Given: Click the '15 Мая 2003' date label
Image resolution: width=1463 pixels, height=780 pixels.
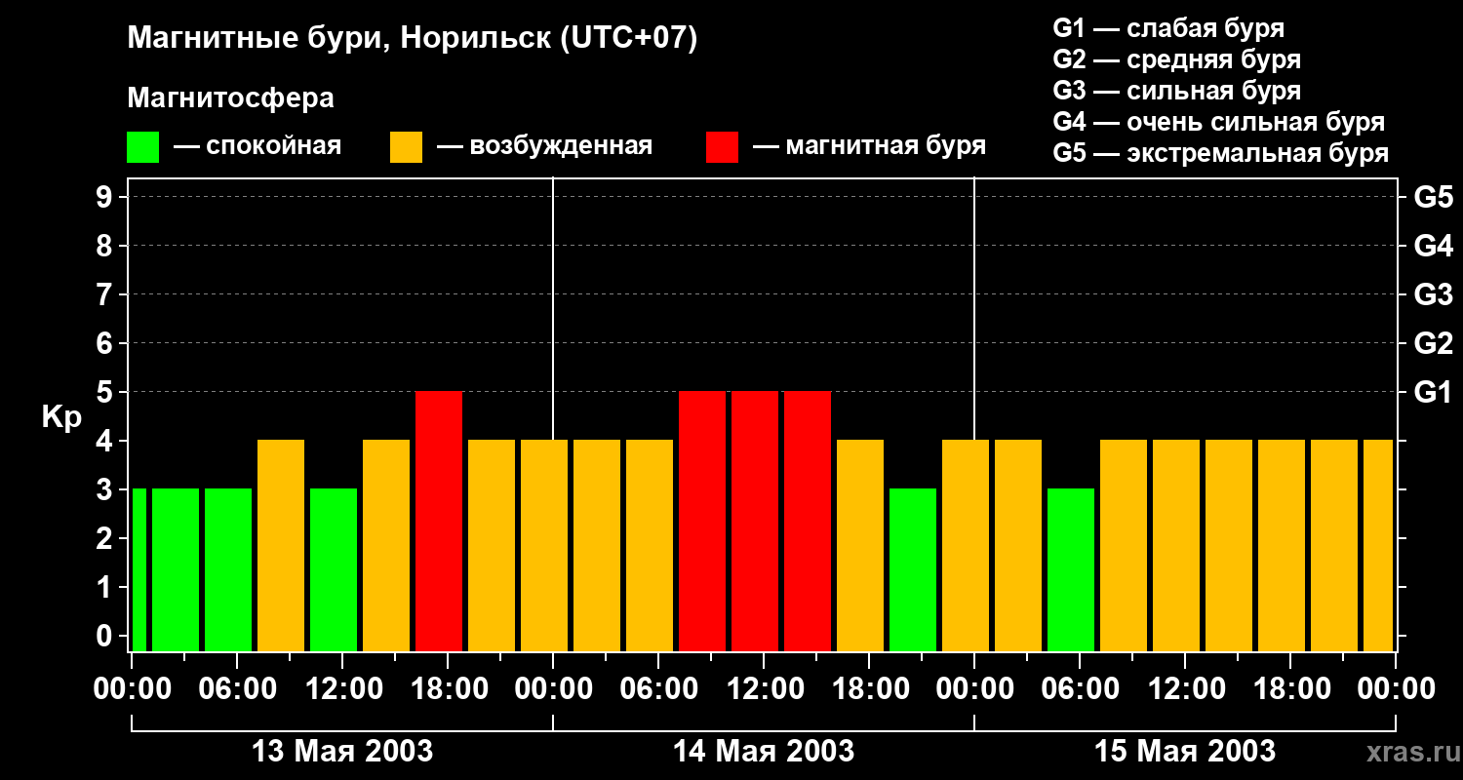Looking at the screenshot, I should tap(1185, 752).
